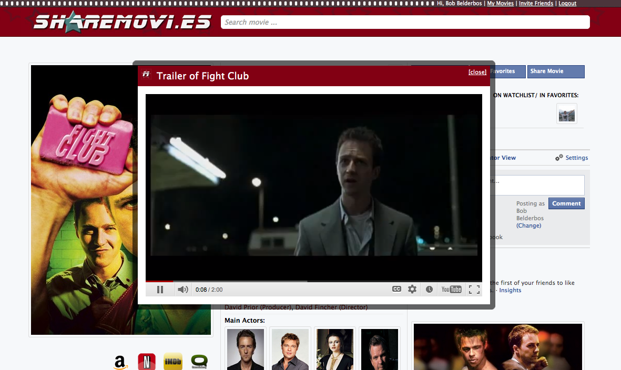Click the film icon in trailer header

tap(147, 74)
